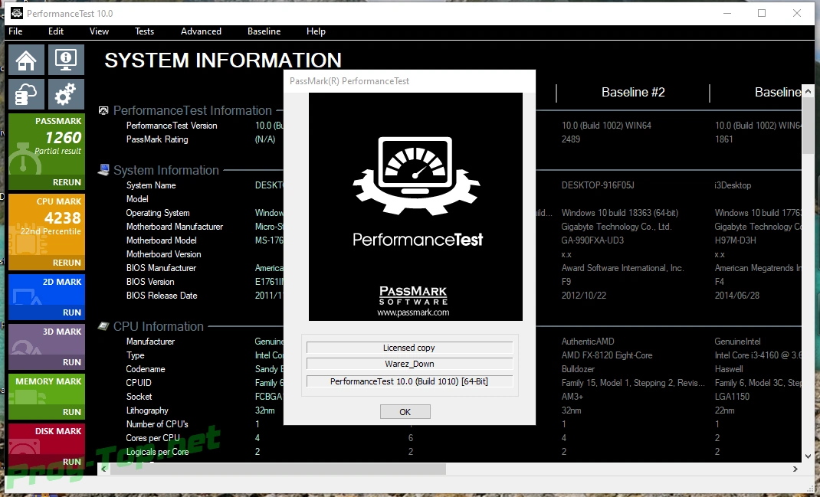
Task: Click the vertical scrollbar up arrow
Action: click(808, 91)
